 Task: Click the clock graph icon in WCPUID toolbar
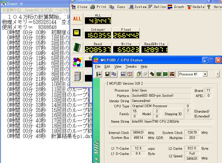click(123, 74)
